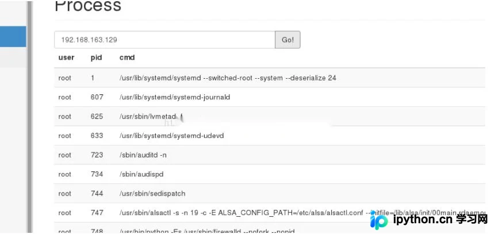Click the Process page heading
Image resolution: width=491 pixels, height=234 pixels.
88,6
